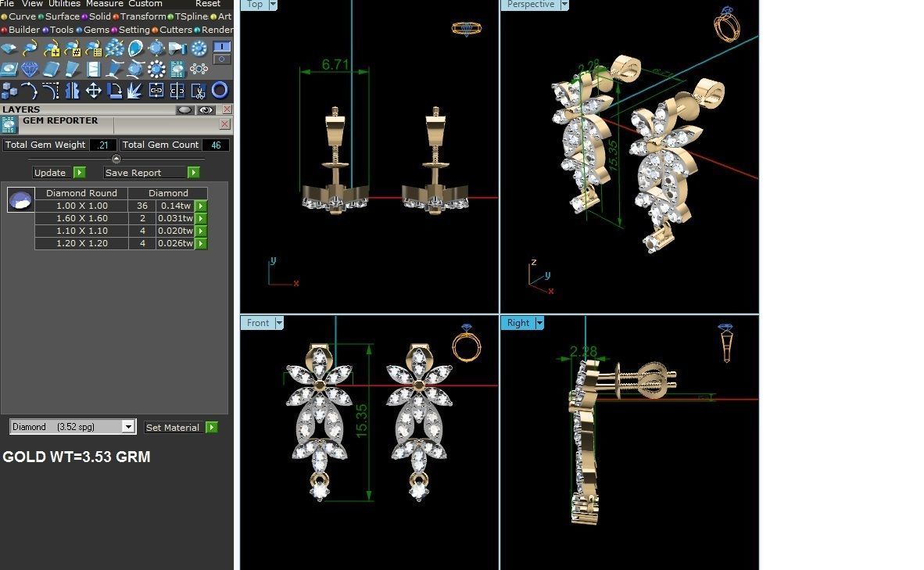Screen dimensions: 924x570
Task: Open the Front viewport dropdown arrow
Action: 279,323
